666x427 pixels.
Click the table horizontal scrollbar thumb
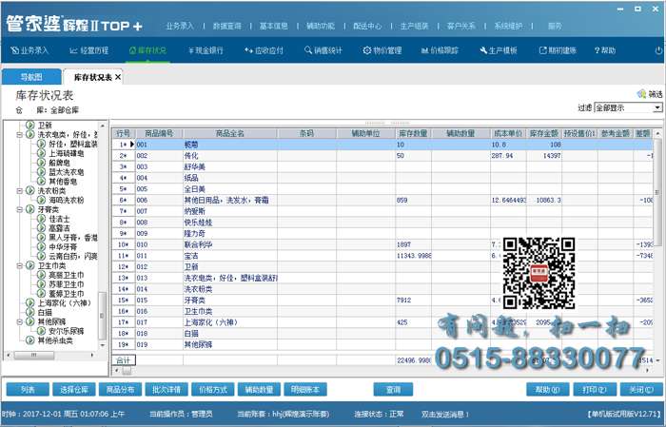click(127, 371)
